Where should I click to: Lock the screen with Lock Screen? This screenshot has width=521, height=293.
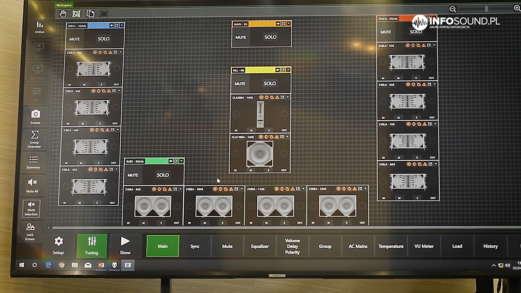point(30,231)
